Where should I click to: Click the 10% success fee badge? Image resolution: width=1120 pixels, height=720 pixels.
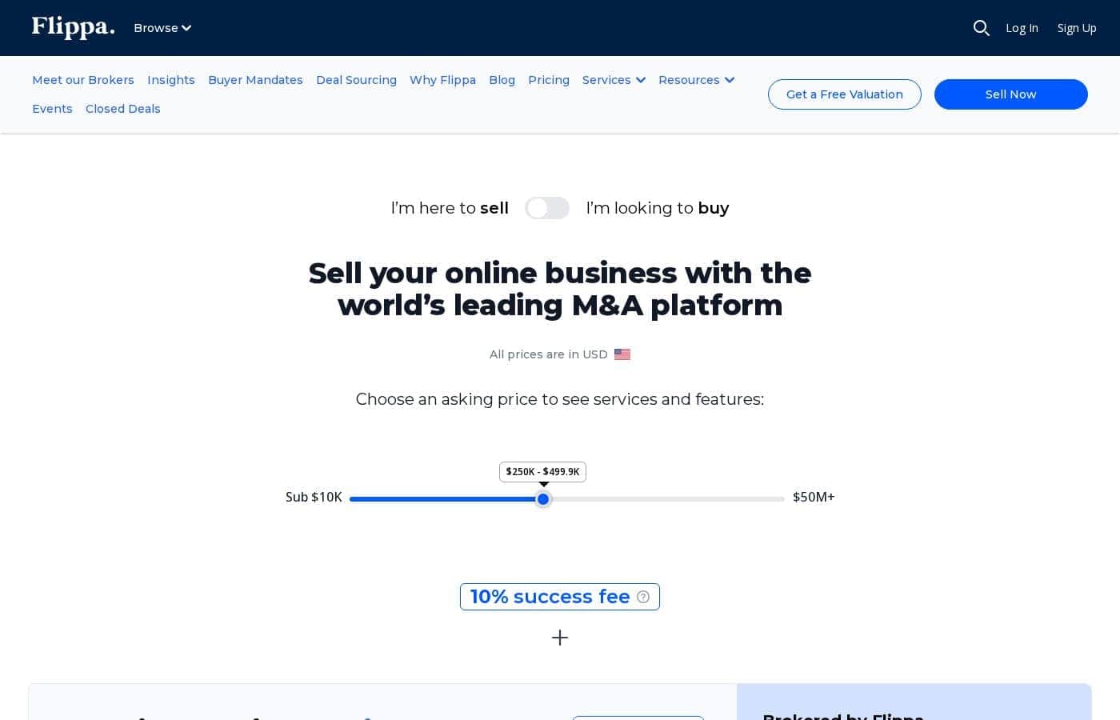(x=560, y=597)
